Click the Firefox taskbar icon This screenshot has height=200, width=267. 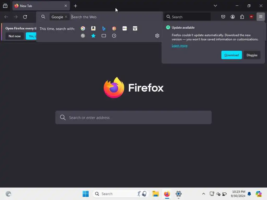click(x=167, y=194)
